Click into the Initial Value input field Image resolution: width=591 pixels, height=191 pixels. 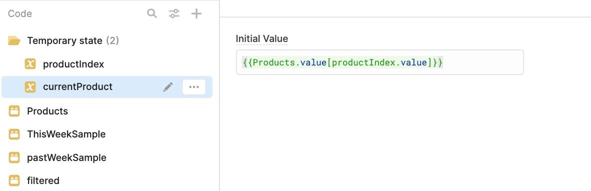(380, 62)
